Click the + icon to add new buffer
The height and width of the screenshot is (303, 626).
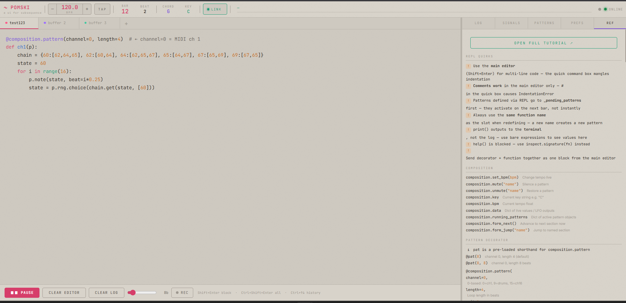click(x=126, y=23)
